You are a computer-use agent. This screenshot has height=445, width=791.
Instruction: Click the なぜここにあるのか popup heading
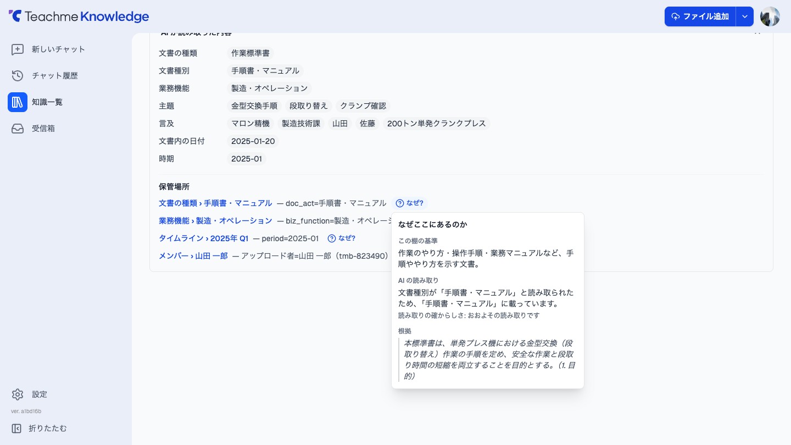pos(433,224)
